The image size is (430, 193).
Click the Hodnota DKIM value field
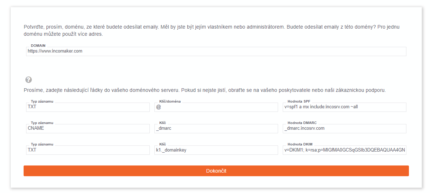pos(345,150)
